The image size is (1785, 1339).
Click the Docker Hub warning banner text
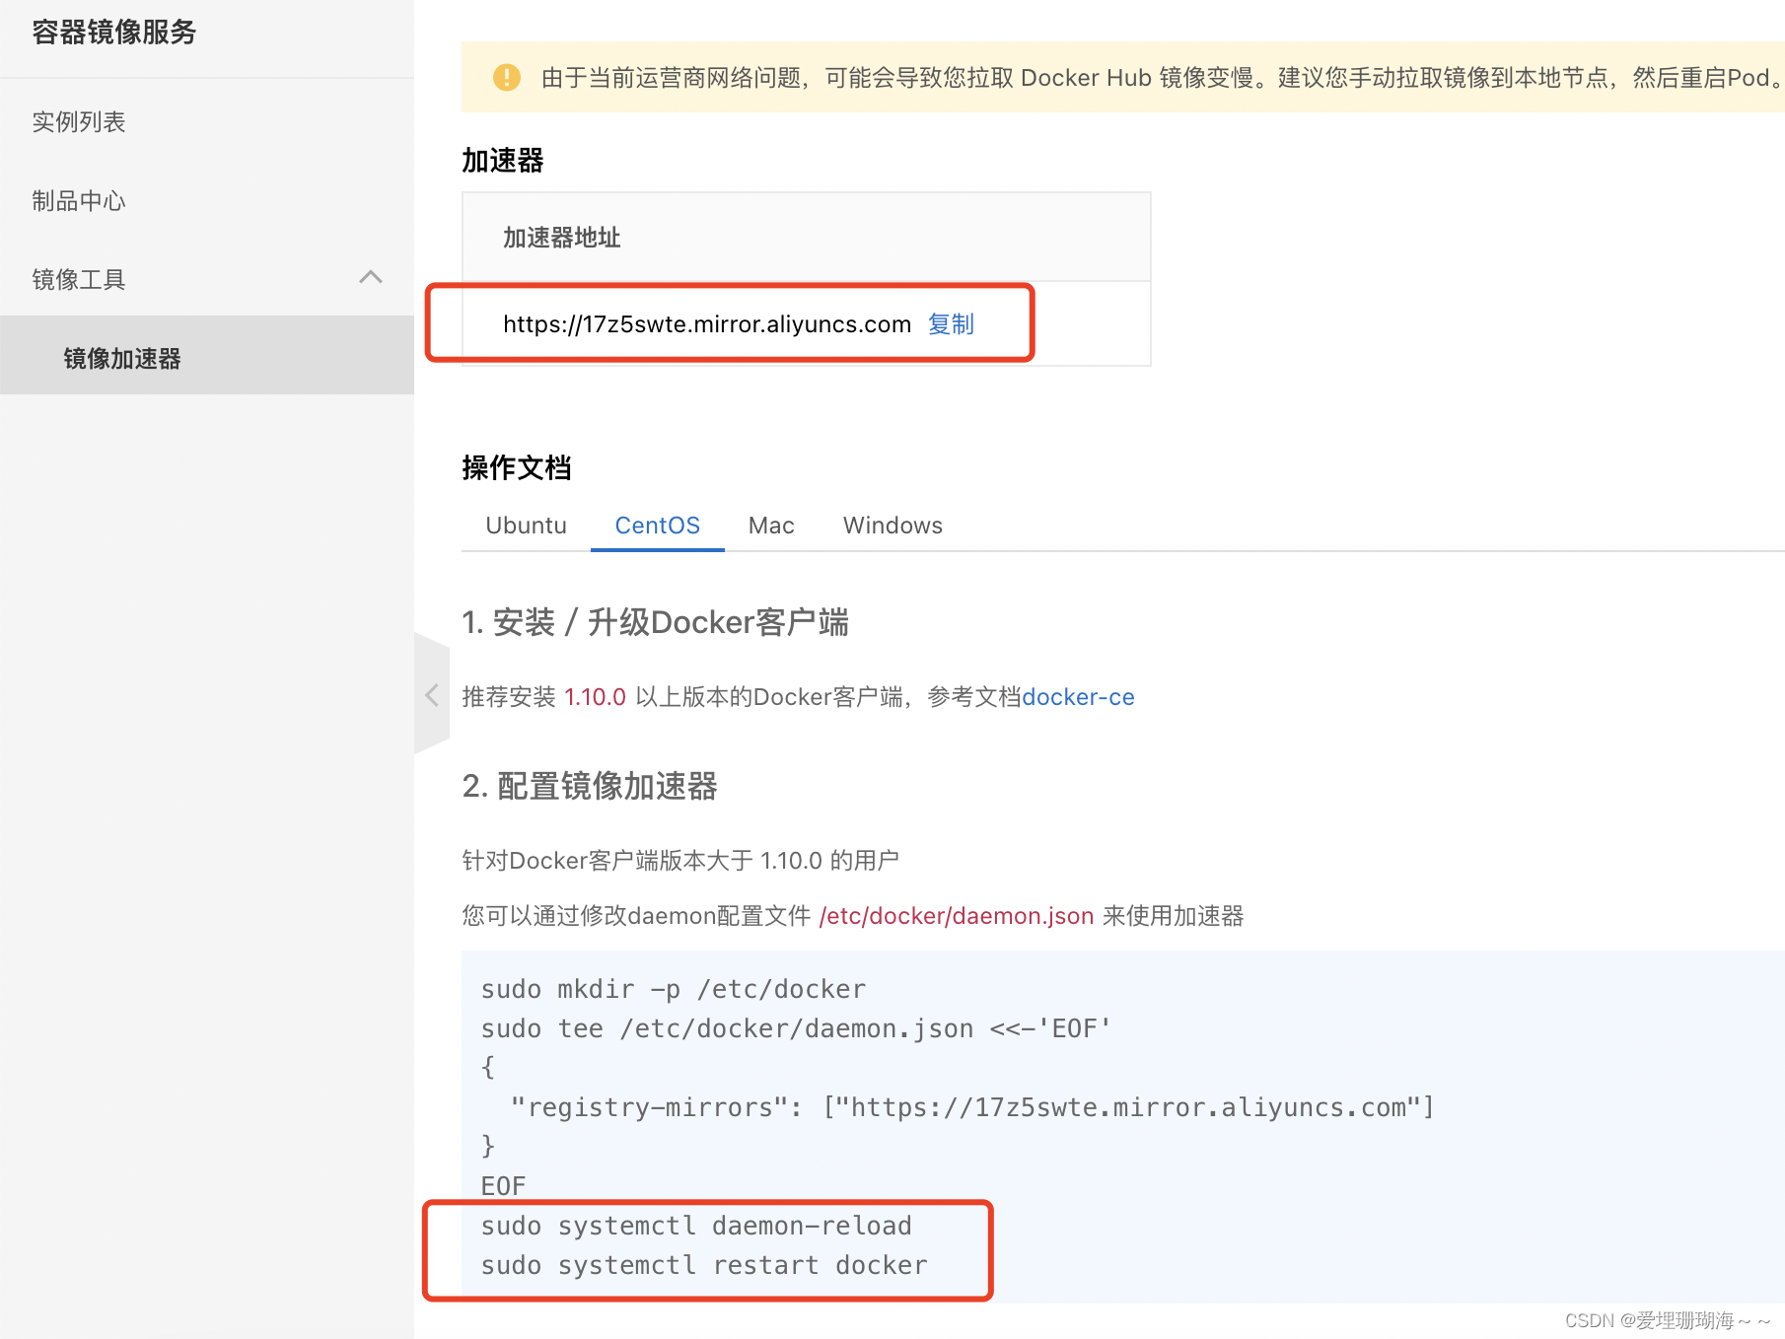[x=1162, y=78]
